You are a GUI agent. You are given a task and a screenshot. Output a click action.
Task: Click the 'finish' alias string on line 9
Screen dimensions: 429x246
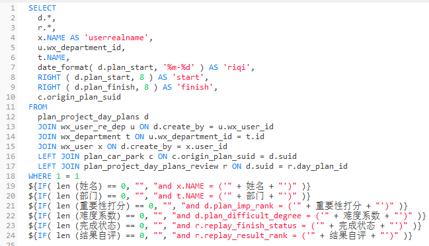(x=195, y=87)
